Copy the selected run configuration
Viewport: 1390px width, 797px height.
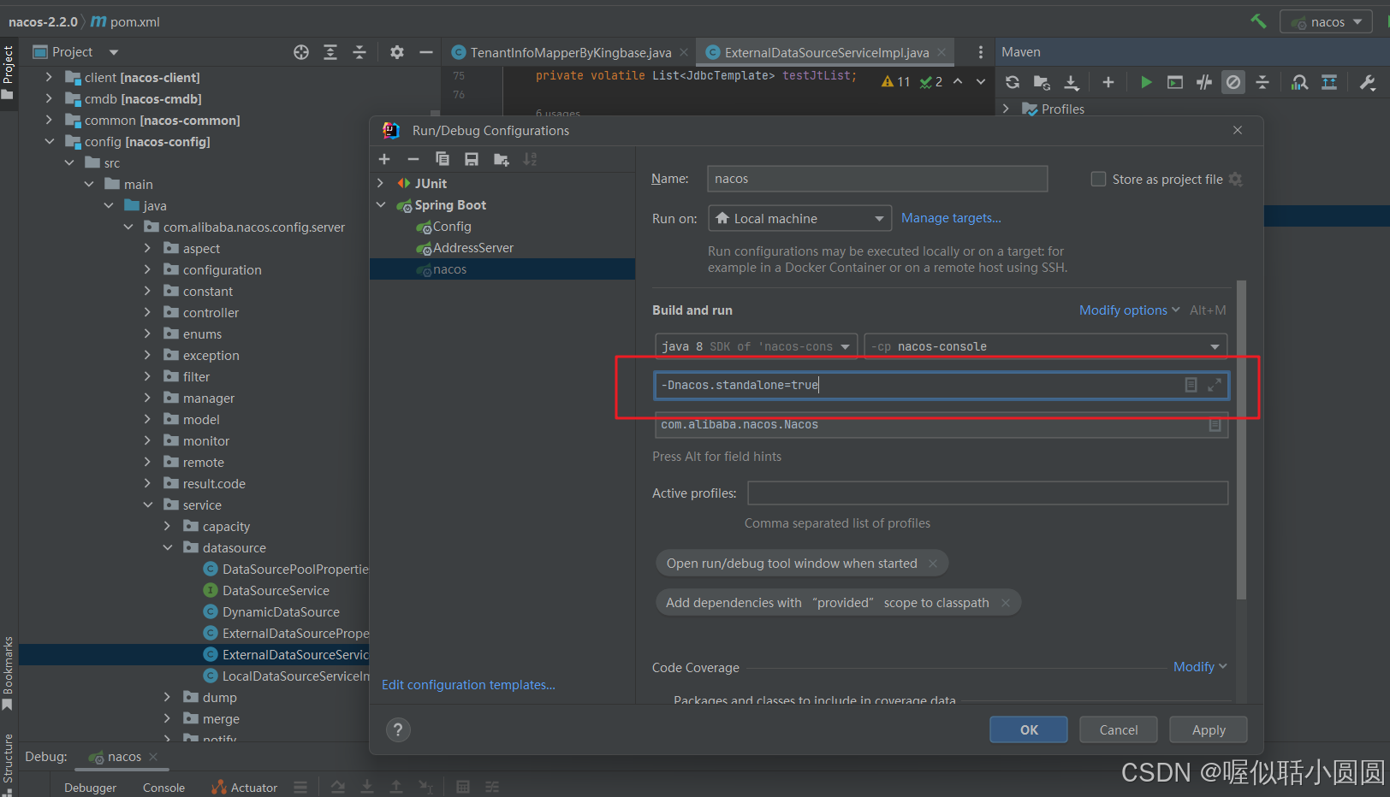(x=443, y=159)
